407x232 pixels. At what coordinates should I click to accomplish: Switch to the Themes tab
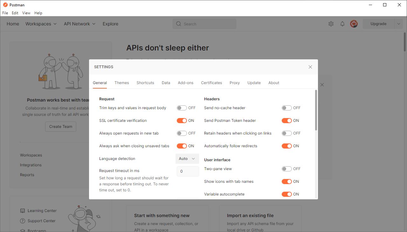[122, 83]
